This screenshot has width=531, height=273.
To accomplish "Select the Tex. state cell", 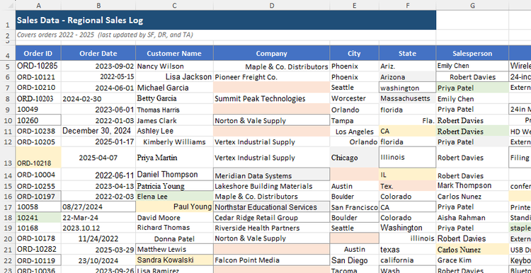I will click(x=407, y=186).
